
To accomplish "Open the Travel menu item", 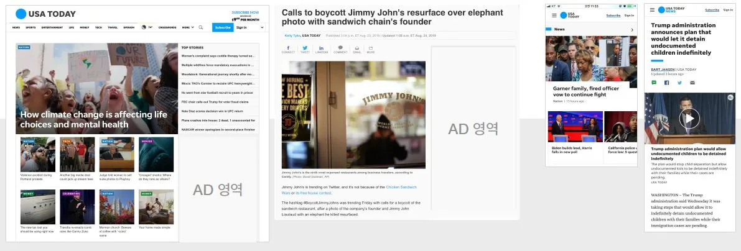I will (x=113, y=27).
